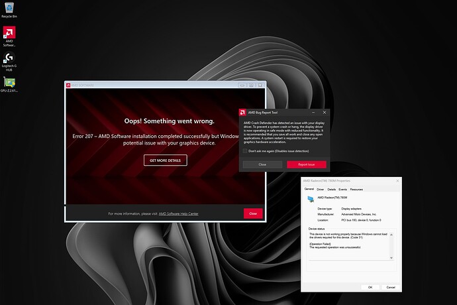
Task: Close the AMD Software installer window via title bar X
Action: (260, 86)
